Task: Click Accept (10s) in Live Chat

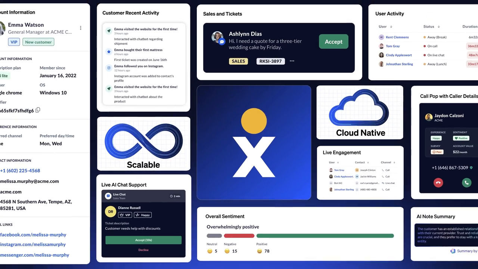Action: click(x=143, y=240)
